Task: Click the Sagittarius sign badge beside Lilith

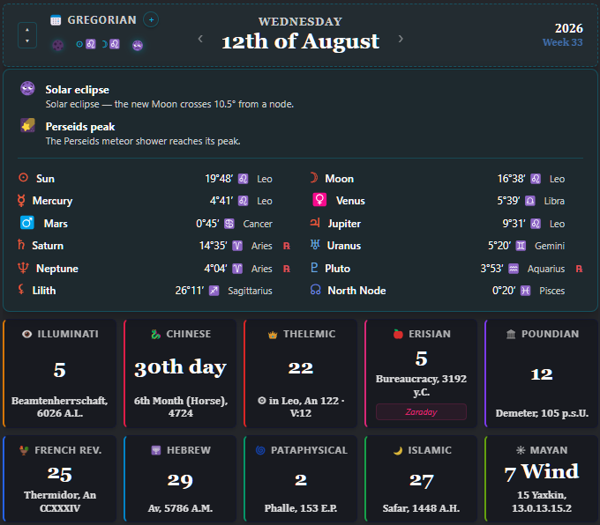Action: coord(214,292)
